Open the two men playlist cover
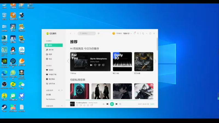This screenshot has height=123, width=219. click(101, 91)
